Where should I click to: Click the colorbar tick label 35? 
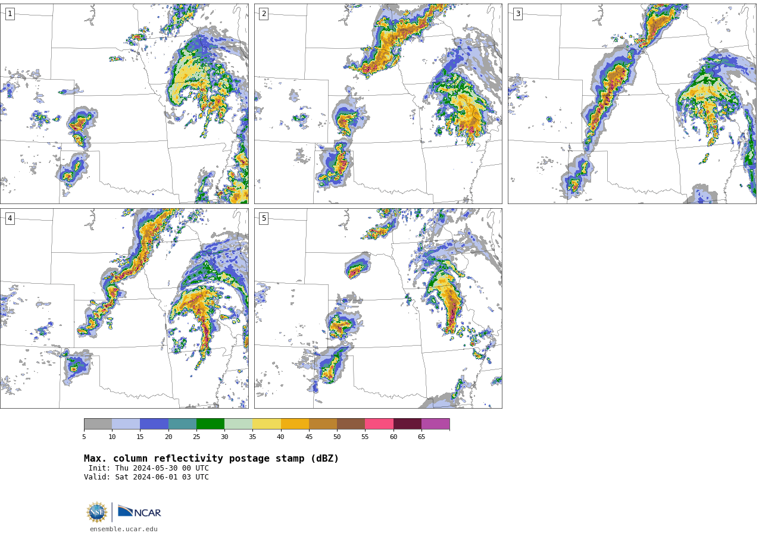pyautogui.click(x=252, y=437)
